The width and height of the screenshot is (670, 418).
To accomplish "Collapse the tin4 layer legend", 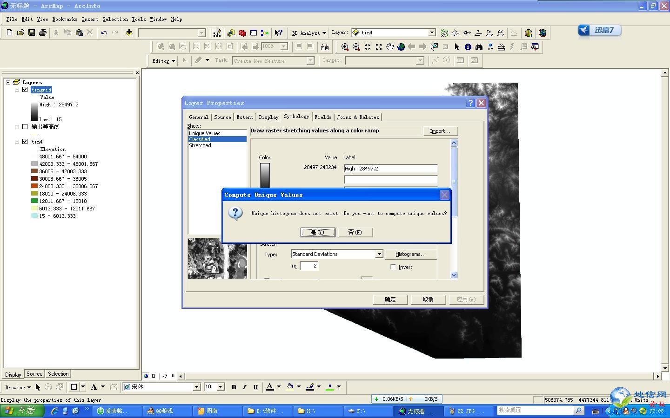I will [x=17, y=142].
